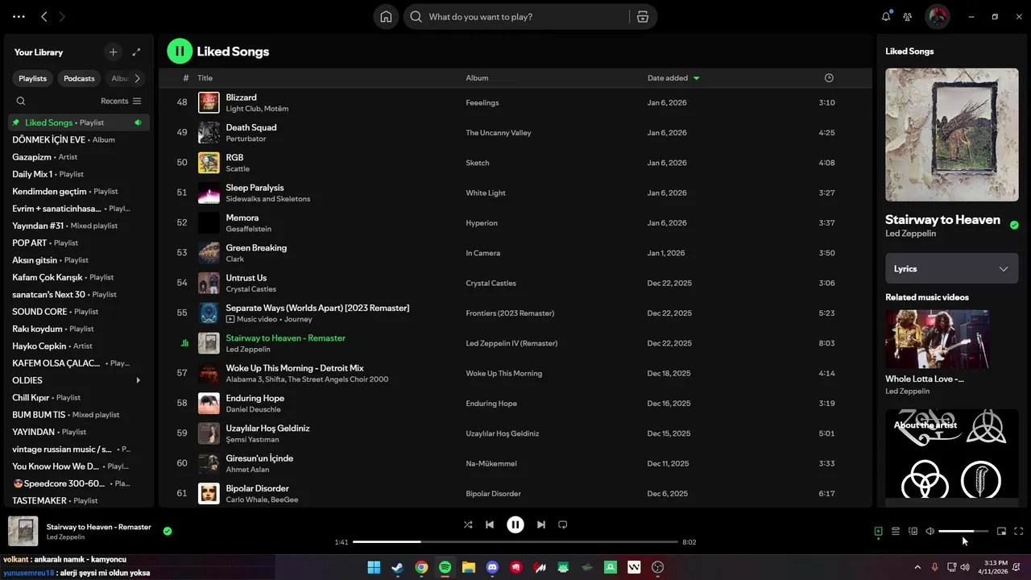
Task: Pause playback in the bottom player bar
Action: click(515, 524)
